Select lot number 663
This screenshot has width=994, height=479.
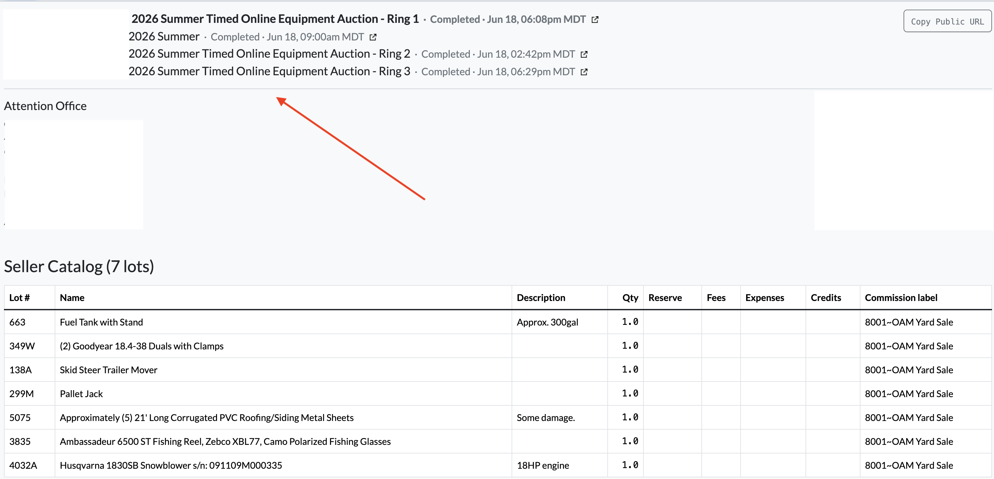tap(17, 322)
